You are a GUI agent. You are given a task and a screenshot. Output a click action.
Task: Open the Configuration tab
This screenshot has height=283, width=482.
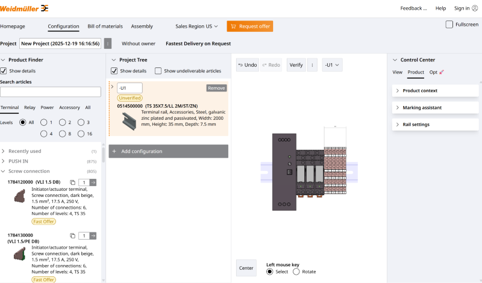(63, 26)
